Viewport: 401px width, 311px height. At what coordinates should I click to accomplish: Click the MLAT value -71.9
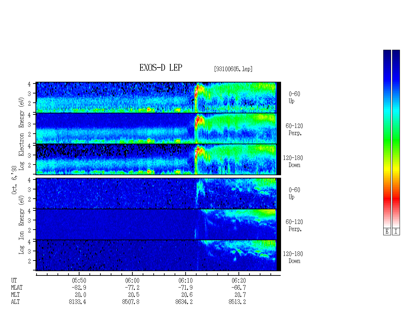tap(185, 288)
